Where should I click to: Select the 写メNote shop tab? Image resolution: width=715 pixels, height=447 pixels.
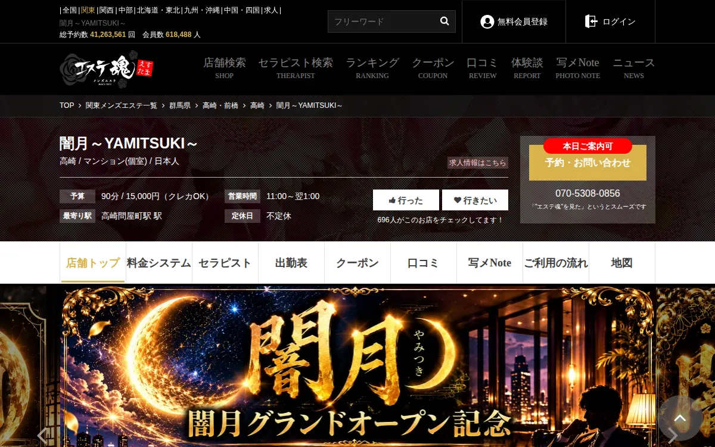[490, 263]
